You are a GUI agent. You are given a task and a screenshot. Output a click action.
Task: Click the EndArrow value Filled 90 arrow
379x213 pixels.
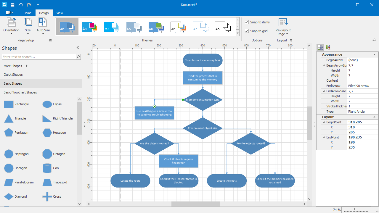coord(362,86)
